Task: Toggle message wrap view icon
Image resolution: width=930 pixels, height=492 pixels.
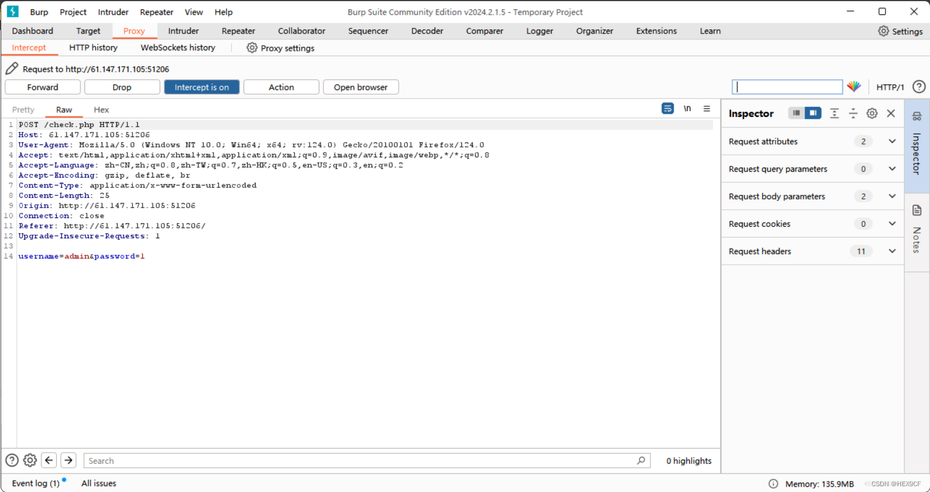Action: point(667,109)
